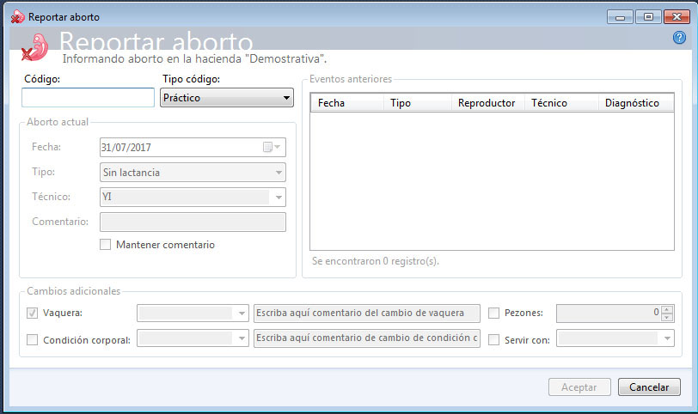Decrease the Pezones value with down arrow
The image size is (698, 414).
pyautogui.click(x=667, y=318)
